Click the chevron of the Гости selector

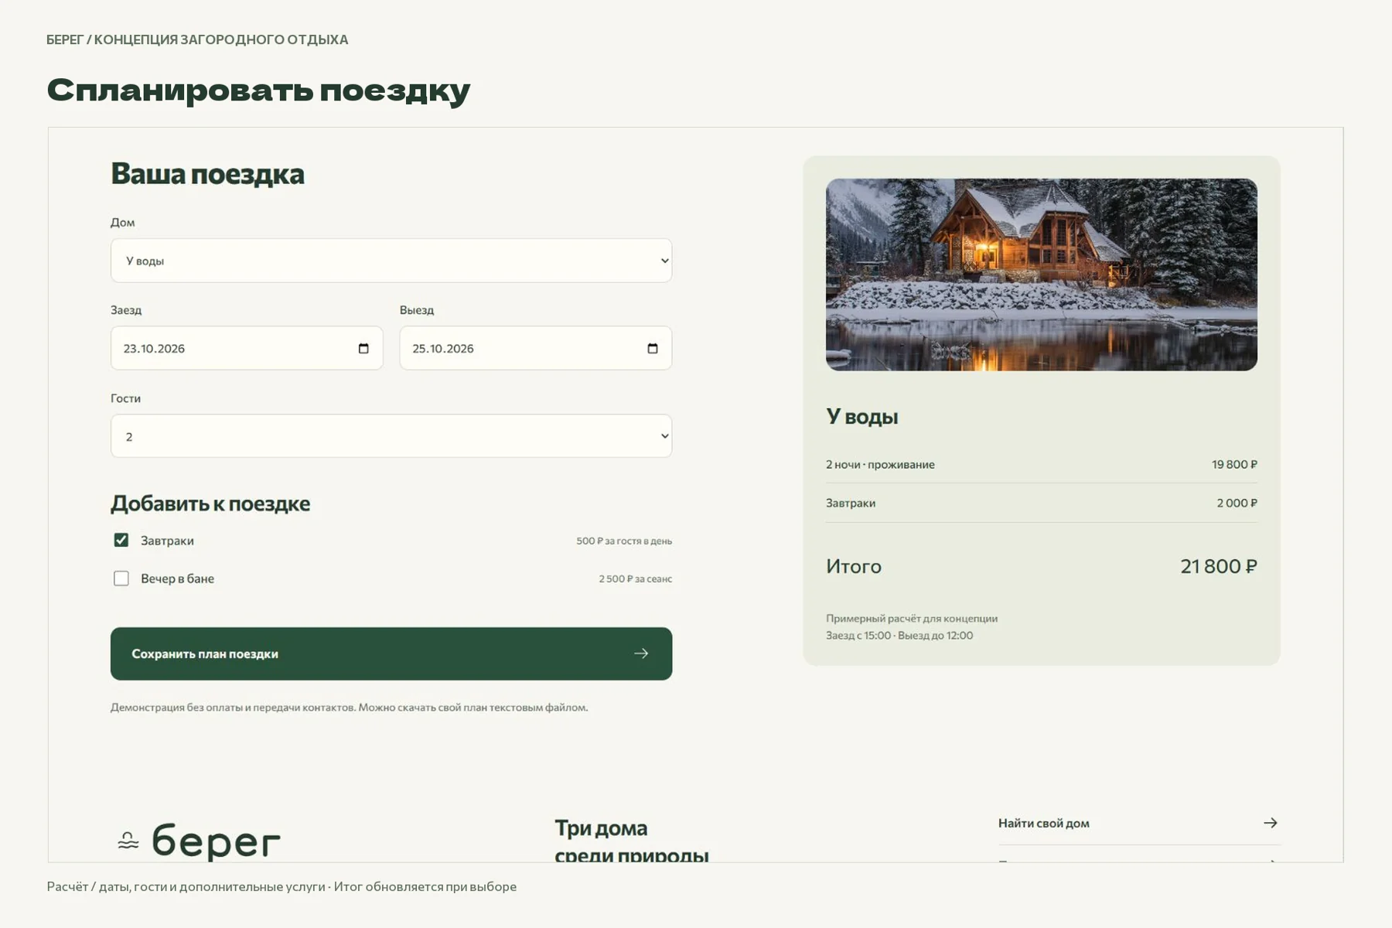pos(664,436)
